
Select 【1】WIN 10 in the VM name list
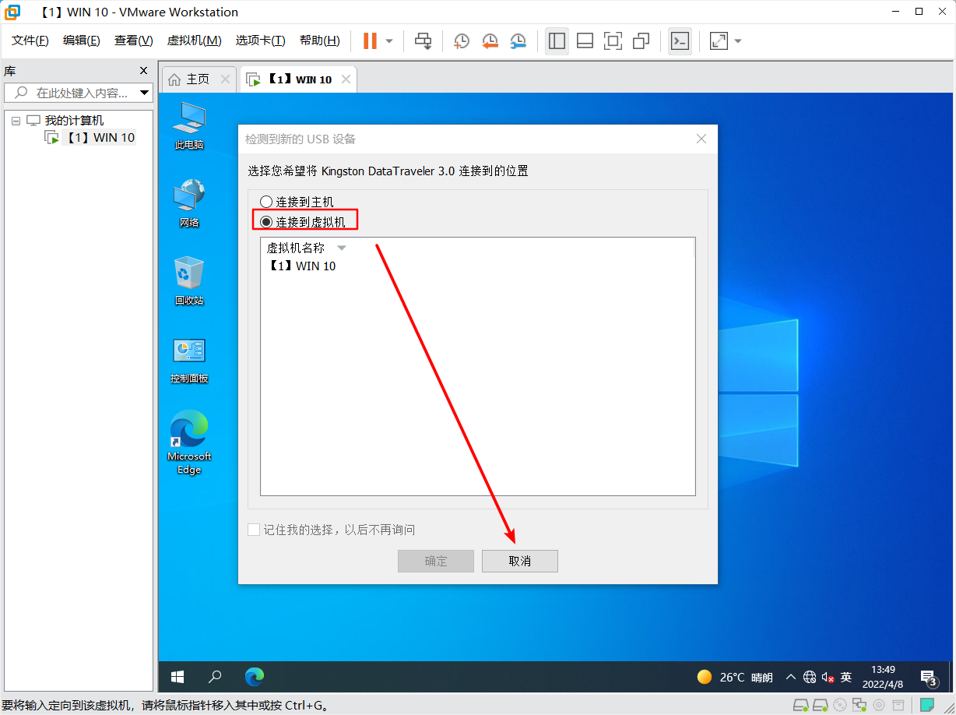302,266
